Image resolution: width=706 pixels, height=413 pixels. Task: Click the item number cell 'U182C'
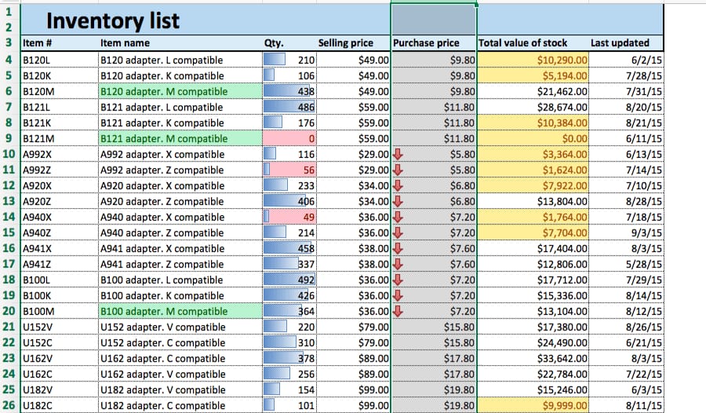coord(58,406)
